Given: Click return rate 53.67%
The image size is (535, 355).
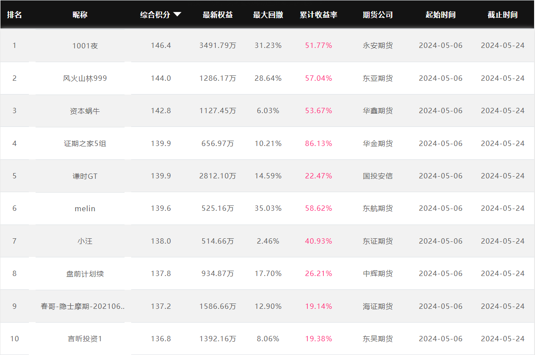Looking at the screenshot, I should [x=318, y=110].
